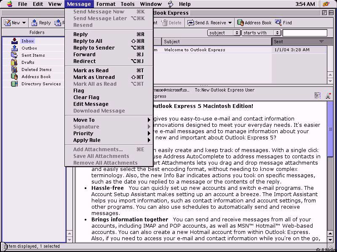Click the message list scroll down arrow
This screenshot has width=337, height=252.
pyautogui.click(x=330, y=81)
